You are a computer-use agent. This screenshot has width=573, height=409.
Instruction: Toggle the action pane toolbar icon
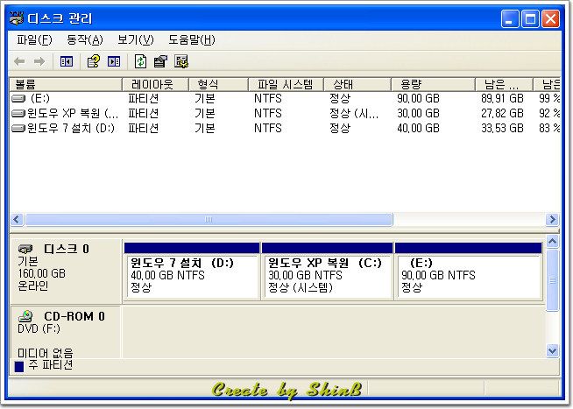click(114, 61)
